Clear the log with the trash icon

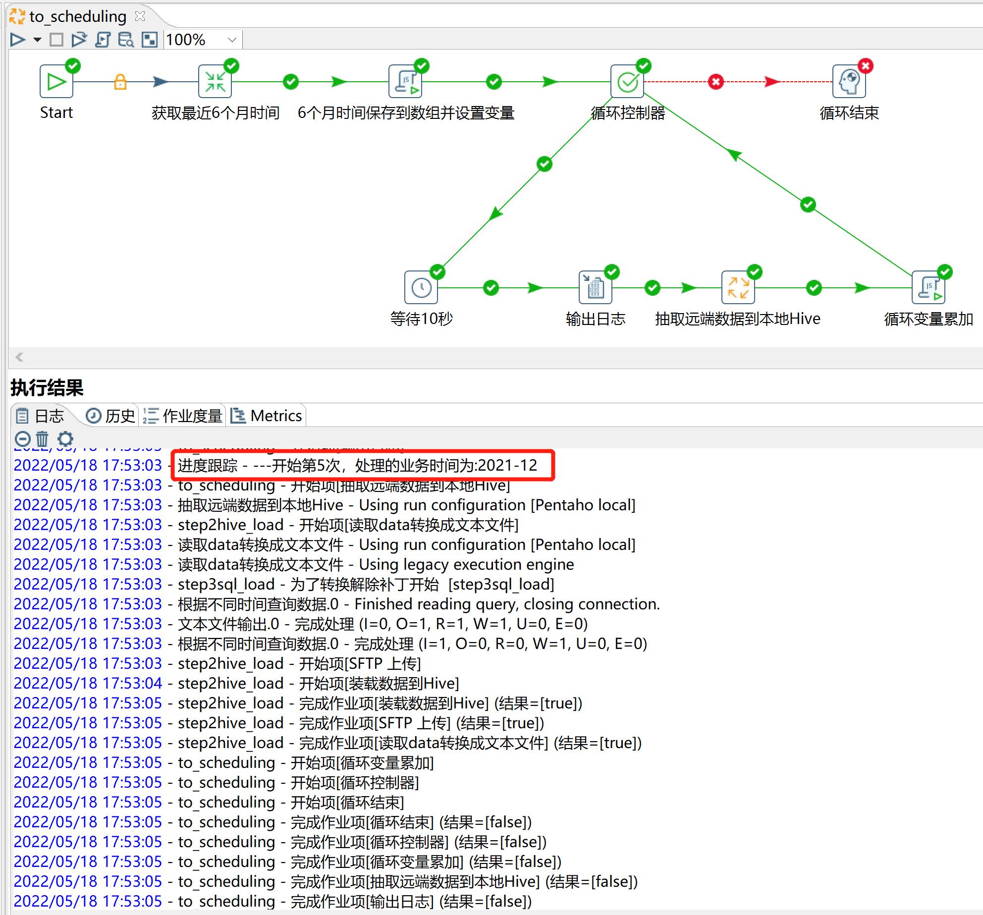(43, 439)
